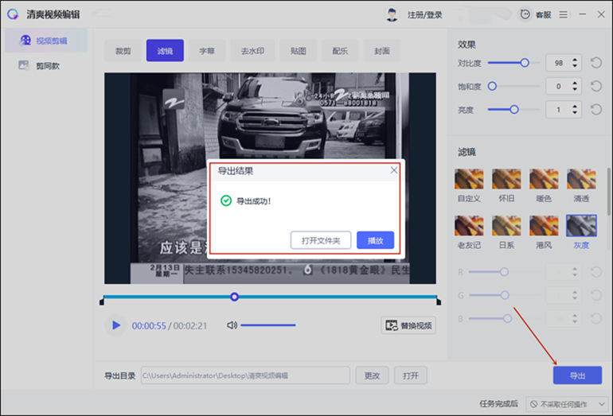This screenshot has height=416, width=613.
Task: Click the 导出 export button
Action: pyautogui.click(x=577, y=375)
